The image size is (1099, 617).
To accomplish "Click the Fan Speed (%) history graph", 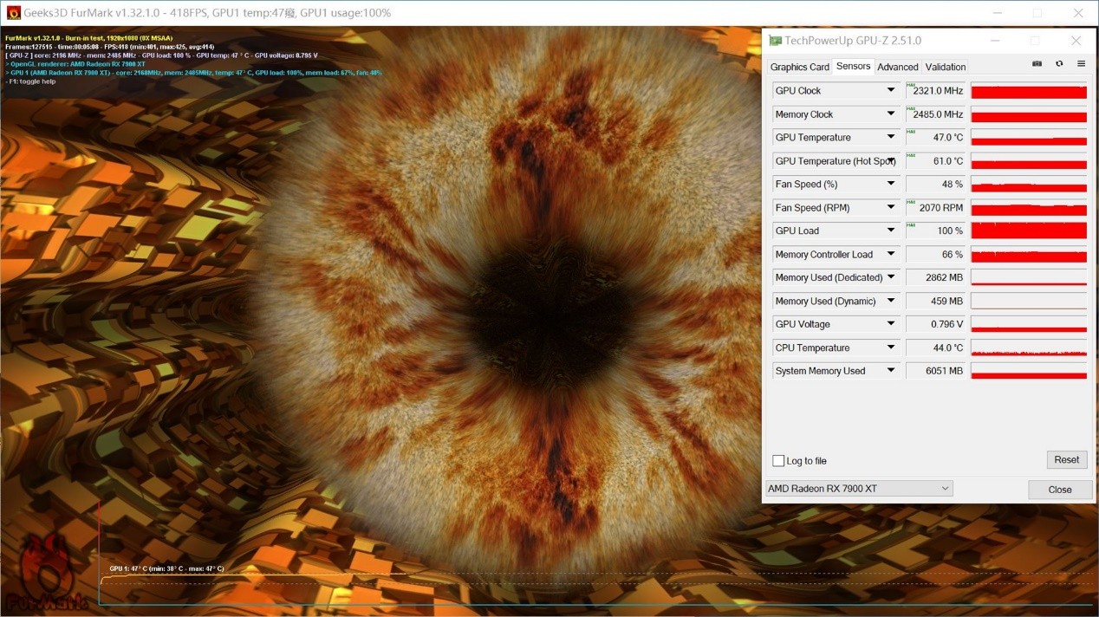I will (x=1029, y=184).
